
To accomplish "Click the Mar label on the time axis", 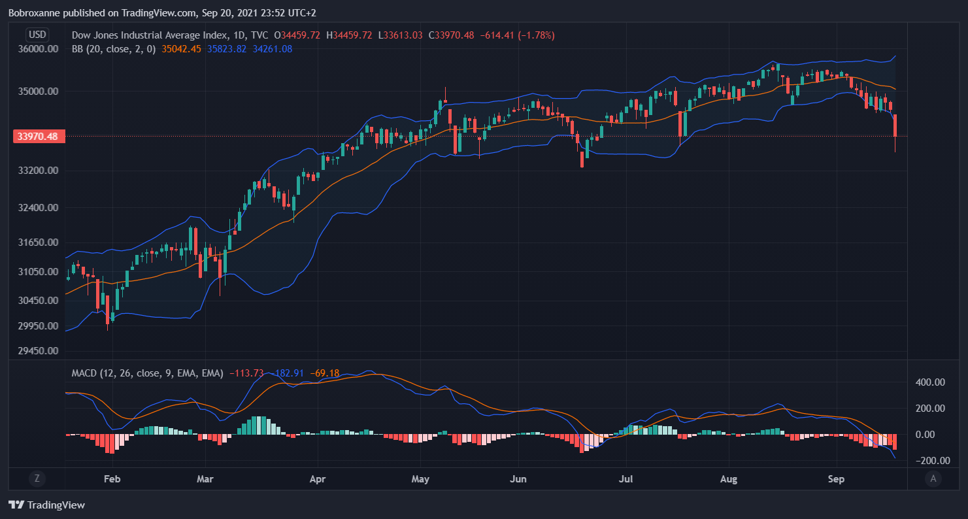I will [205, 479].
